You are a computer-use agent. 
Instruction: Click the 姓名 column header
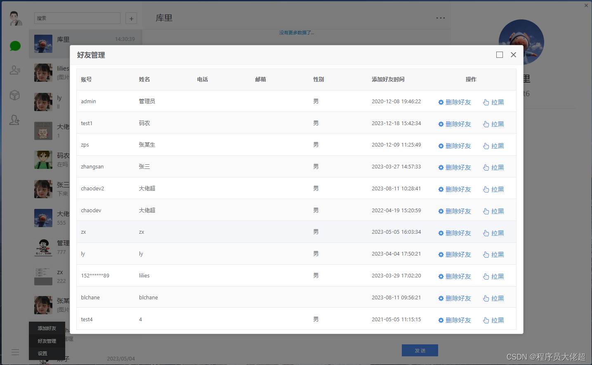click(x=144, y=79)
